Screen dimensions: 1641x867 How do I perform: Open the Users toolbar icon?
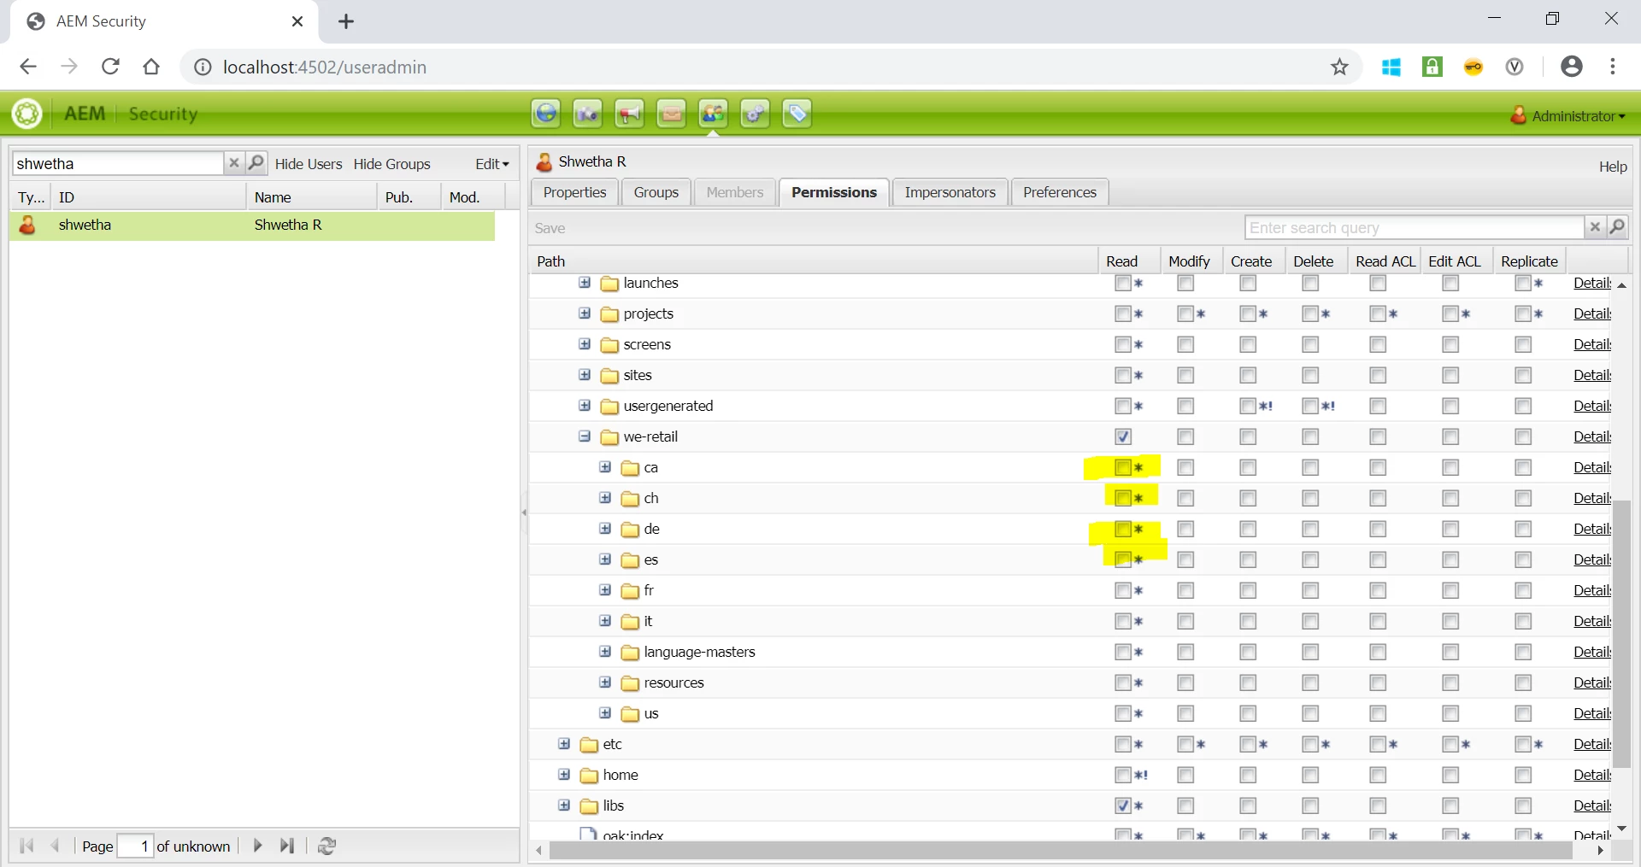pos(713,114)
